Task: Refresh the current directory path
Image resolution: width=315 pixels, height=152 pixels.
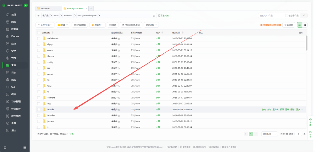Action: [154, 15]
